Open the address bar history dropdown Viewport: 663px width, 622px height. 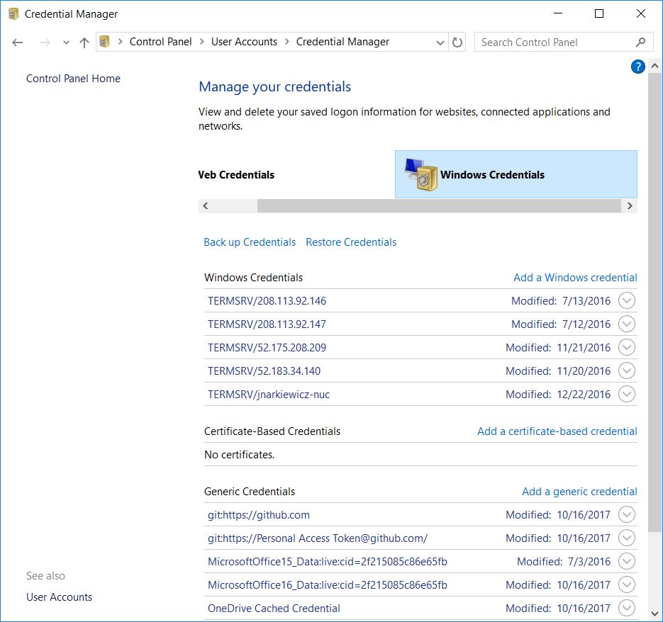[x=439, y=42]
